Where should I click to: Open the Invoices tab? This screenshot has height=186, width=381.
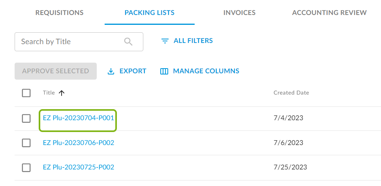[x=239, y=13]
